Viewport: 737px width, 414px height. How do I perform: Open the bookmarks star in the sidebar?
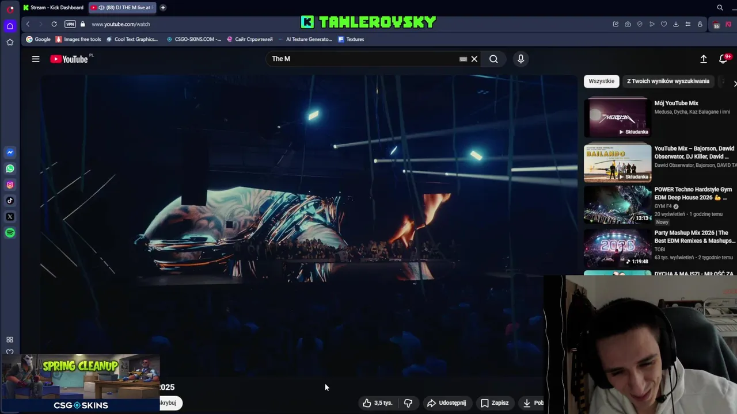[x=10, y=42]
